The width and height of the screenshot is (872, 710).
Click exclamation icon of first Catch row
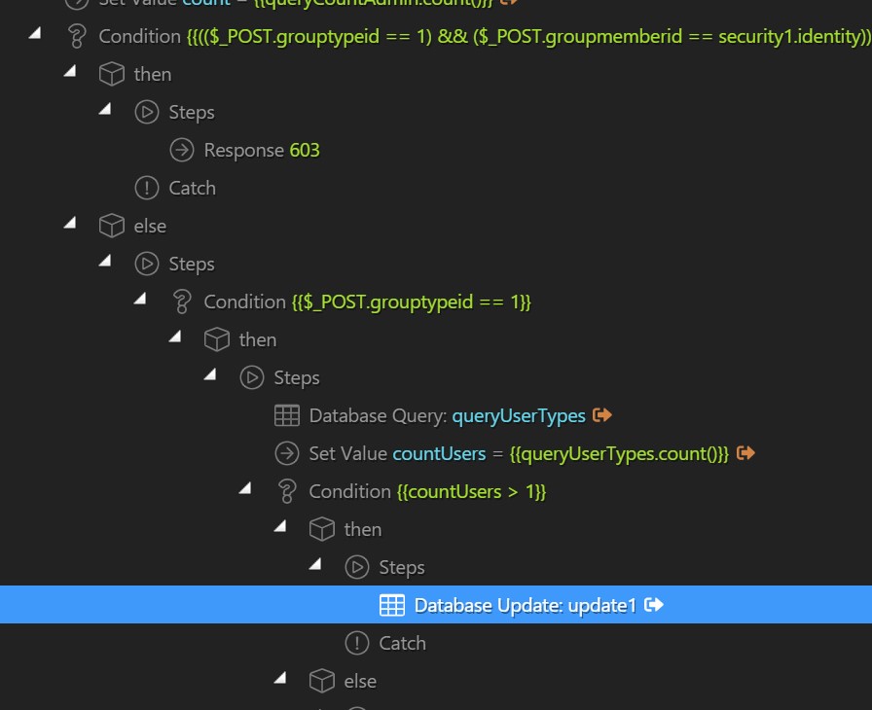pos(147,188)
